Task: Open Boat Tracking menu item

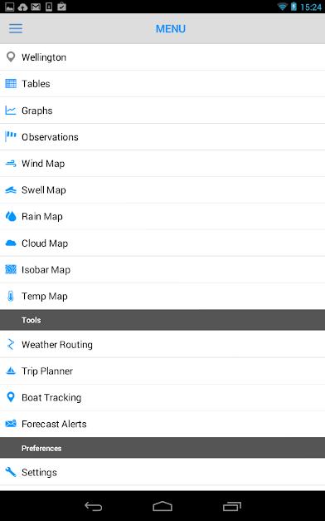Action: click(x=162, y=397)
